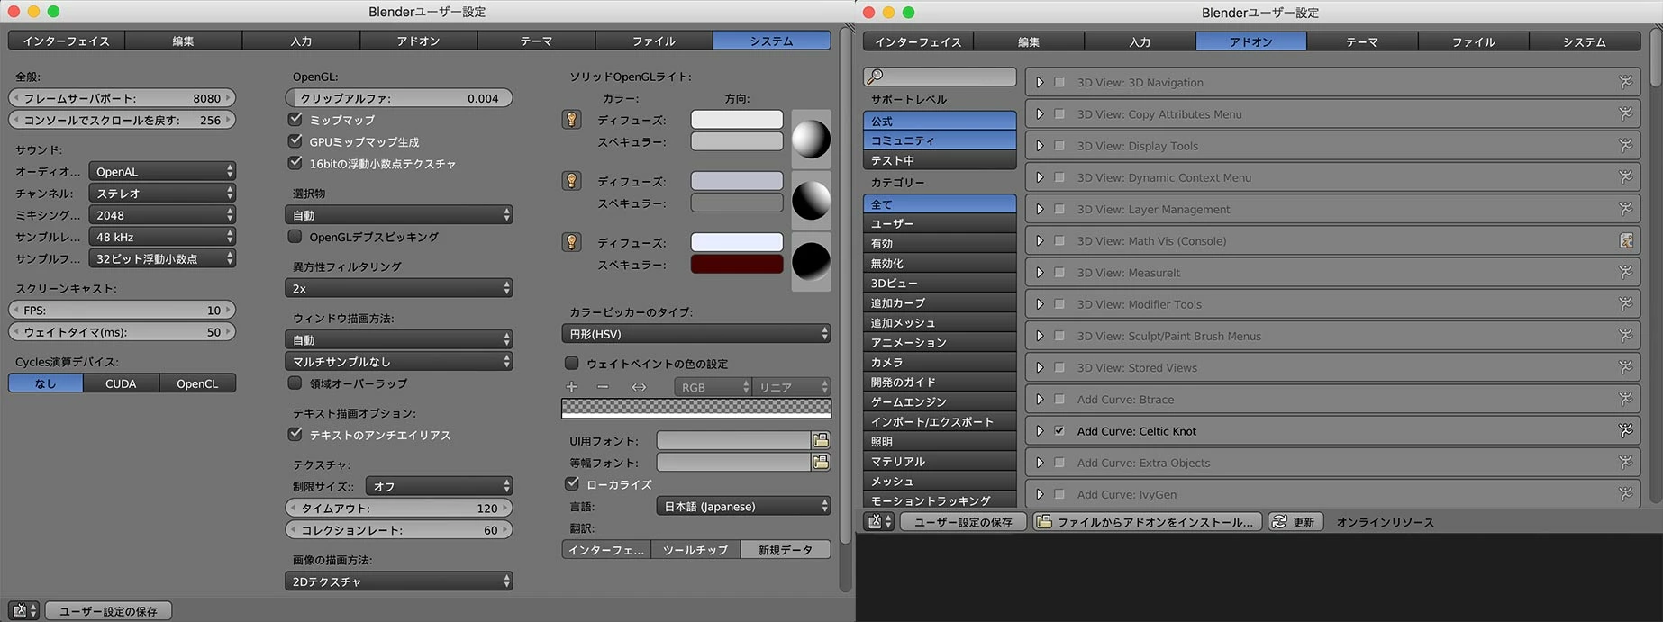The width and height of the screenshot is (1663, 622).
Task: Click the first solid OpenGL light bulb icon
Action: (571, 120)
